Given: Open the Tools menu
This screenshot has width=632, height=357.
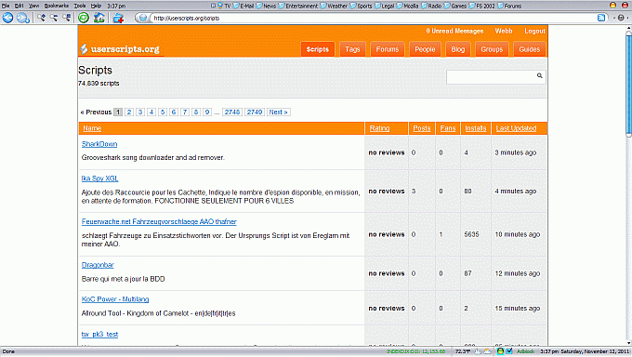Looking at the screenshot, I should (80, 6).
